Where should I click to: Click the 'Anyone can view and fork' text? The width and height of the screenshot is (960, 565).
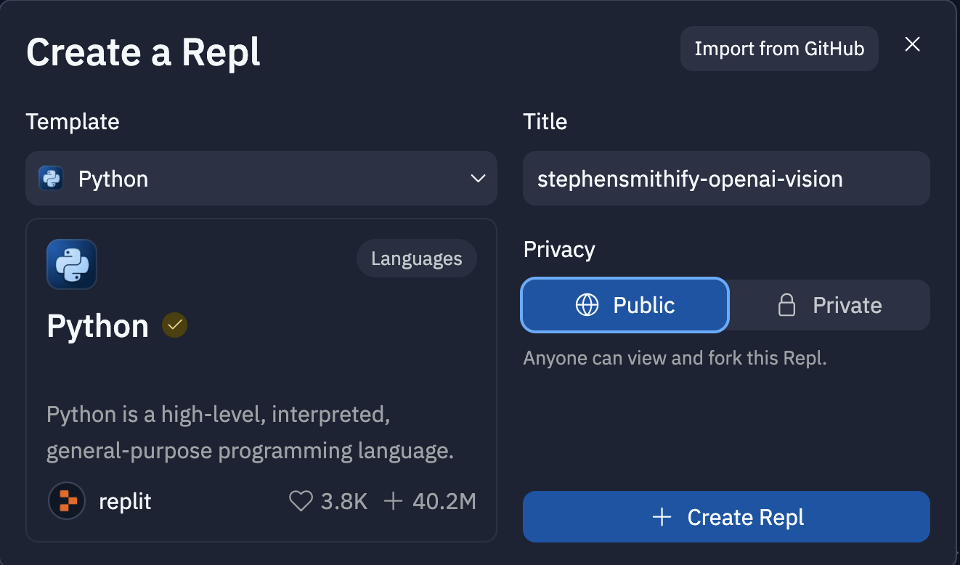675,359
